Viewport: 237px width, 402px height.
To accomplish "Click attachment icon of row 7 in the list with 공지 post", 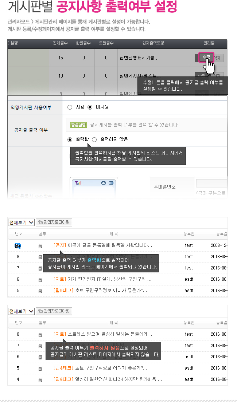I will pyautogui.click(x=40, y=268).
